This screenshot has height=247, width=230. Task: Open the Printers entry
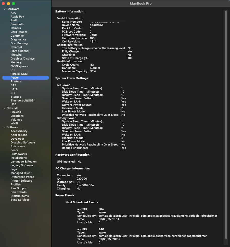pyautogui.click(x=16, y=81)
